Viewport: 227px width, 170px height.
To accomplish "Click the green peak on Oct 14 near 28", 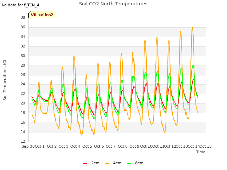I will pos(193,65).
